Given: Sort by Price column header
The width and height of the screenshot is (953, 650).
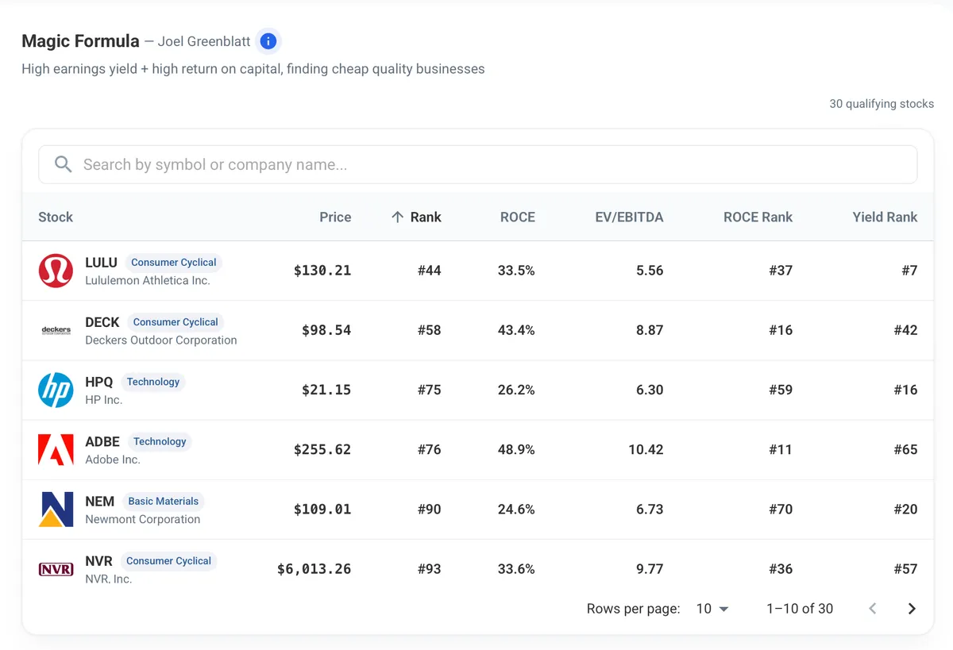Looking at the screenshot, I should 335,217.
